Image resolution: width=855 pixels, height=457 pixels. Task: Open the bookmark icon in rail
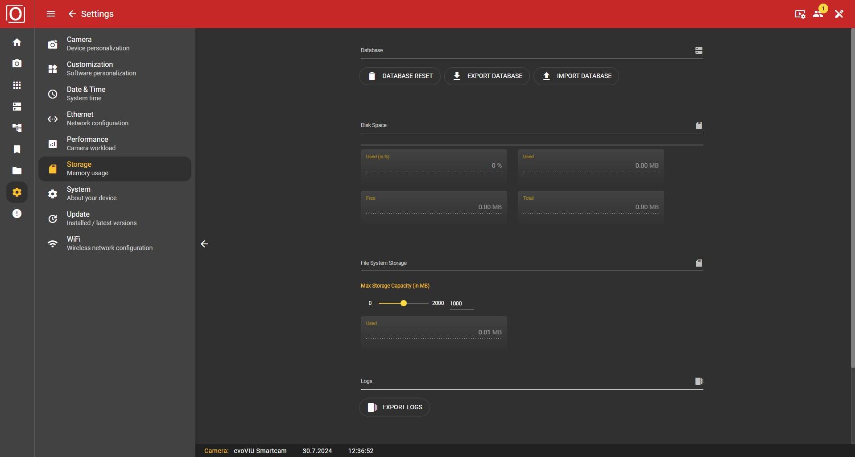click(x=17, y=149)
